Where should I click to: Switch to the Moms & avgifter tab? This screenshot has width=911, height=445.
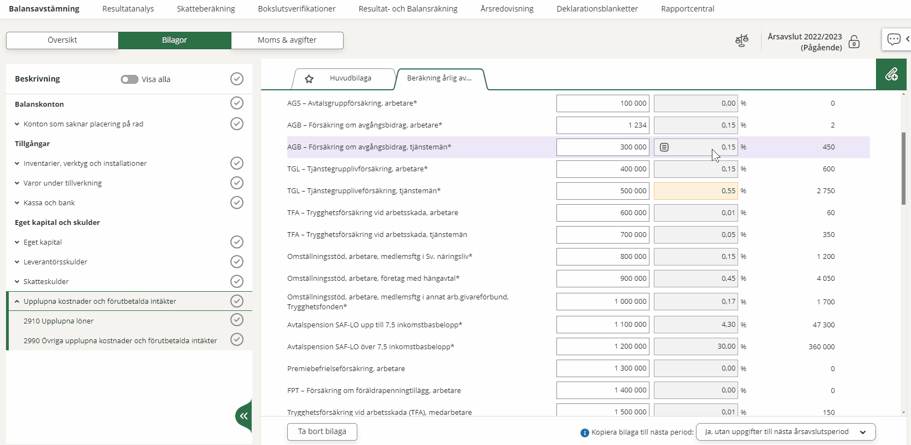pos(287,40)
